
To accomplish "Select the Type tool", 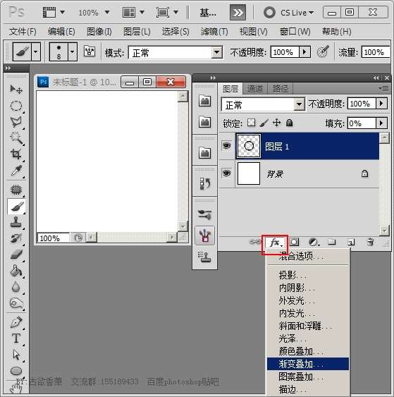I will click(16, 338).
